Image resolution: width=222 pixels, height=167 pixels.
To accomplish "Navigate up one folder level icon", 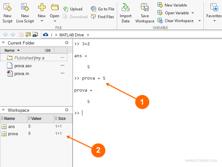I will pyautogui.click(x=21, y=35).
